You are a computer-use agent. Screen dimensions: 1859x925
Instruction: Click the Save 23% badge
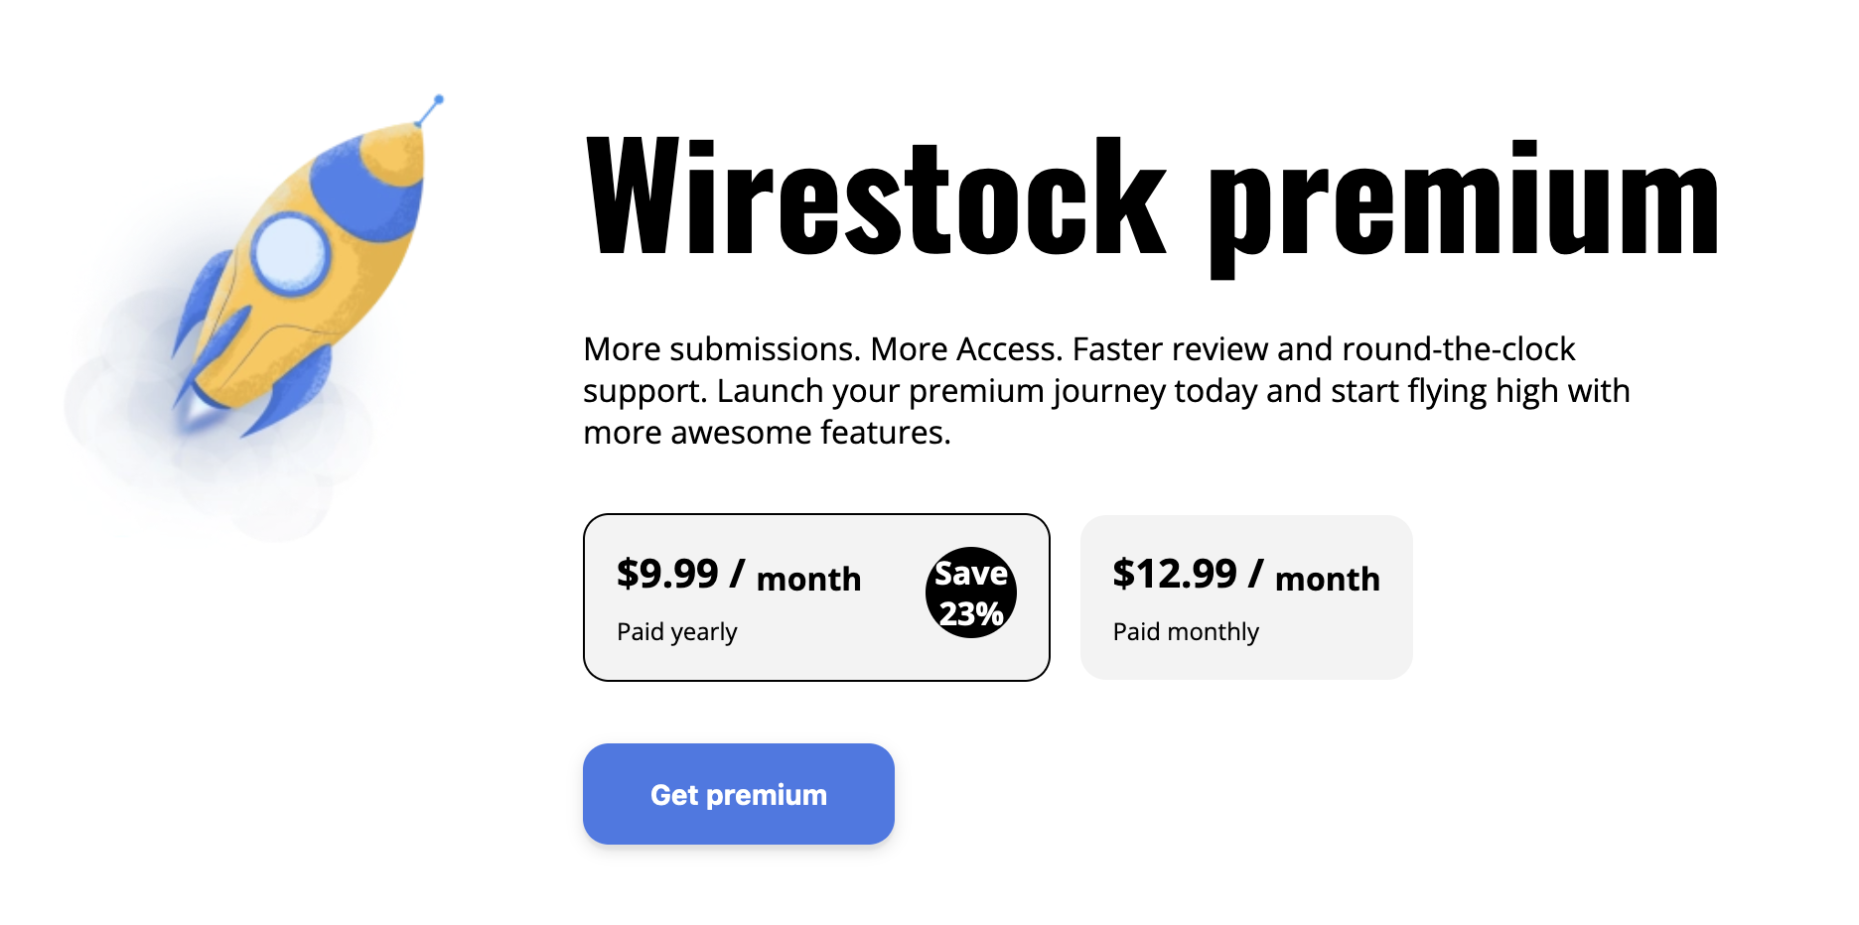tap(970, 593)
